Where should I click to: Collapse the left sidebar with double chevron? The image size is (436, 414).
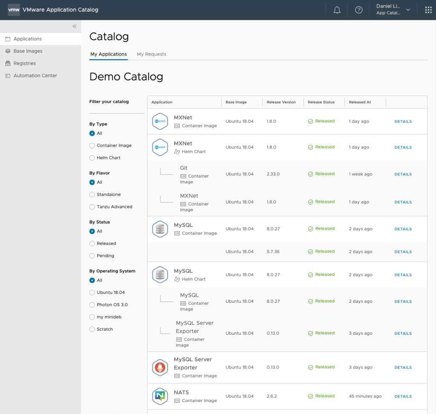[75, 26]
